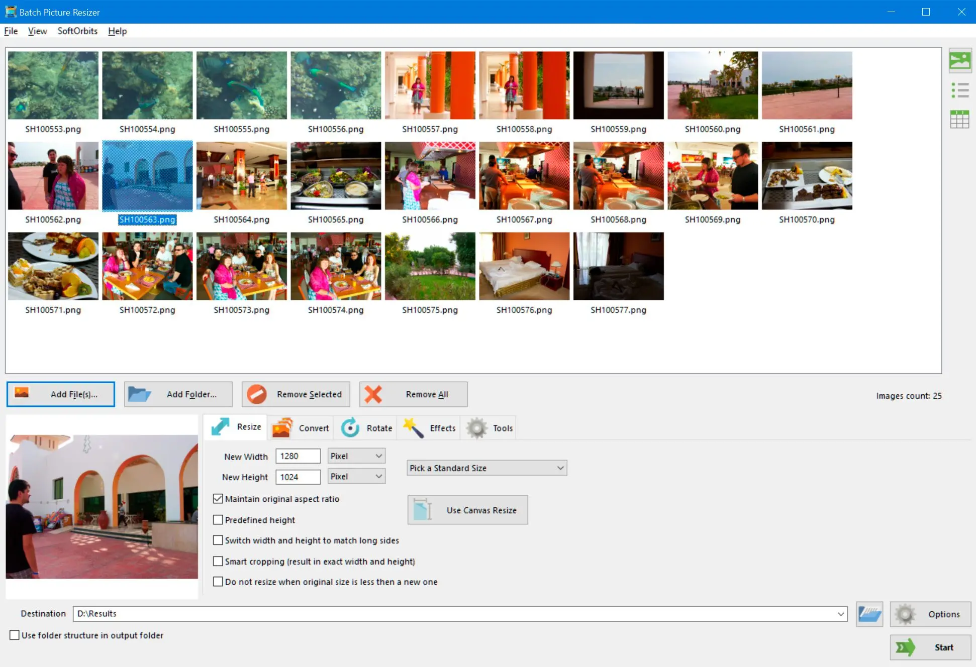Click the Add Folder button icon

click(141, 394)
